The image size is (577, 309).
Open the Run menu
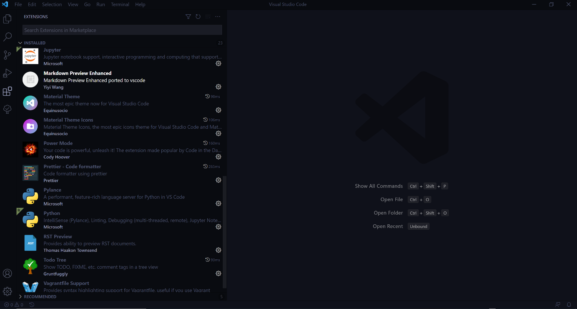point(101,5)
